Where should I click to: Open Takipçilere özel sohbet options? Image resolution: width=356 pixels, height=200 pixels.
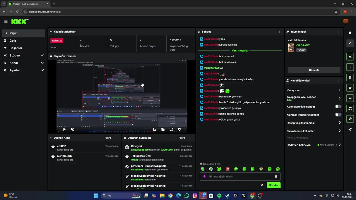coord(314,98)
